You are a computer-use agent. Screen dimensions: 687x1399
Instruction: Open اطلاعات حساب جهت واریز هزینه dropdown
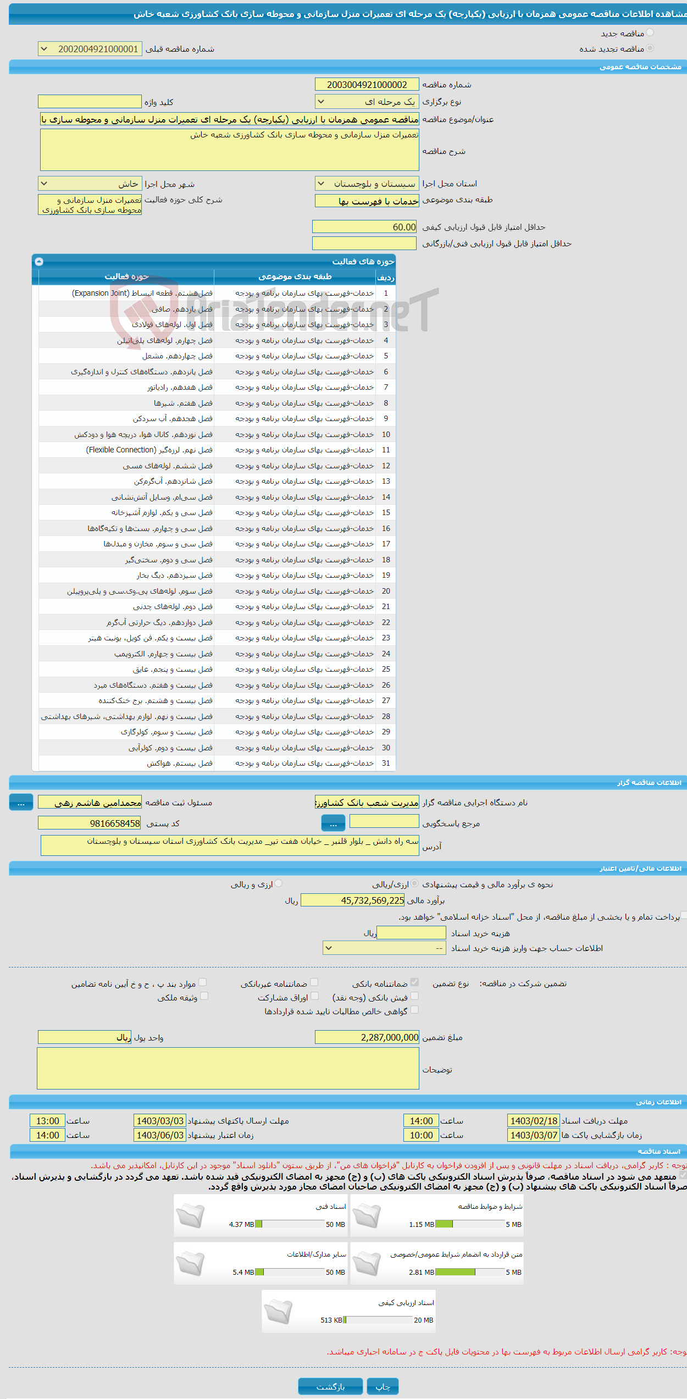[x=385, y=948]
